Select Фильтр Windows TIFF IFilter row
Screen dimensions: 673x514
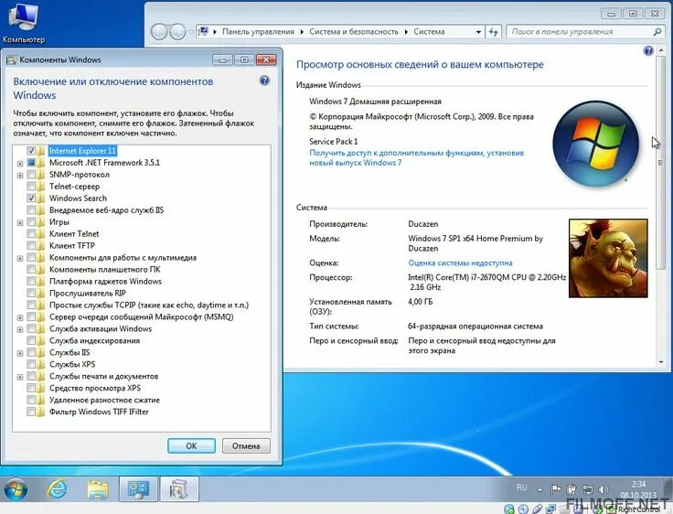(x=99, y=412)
